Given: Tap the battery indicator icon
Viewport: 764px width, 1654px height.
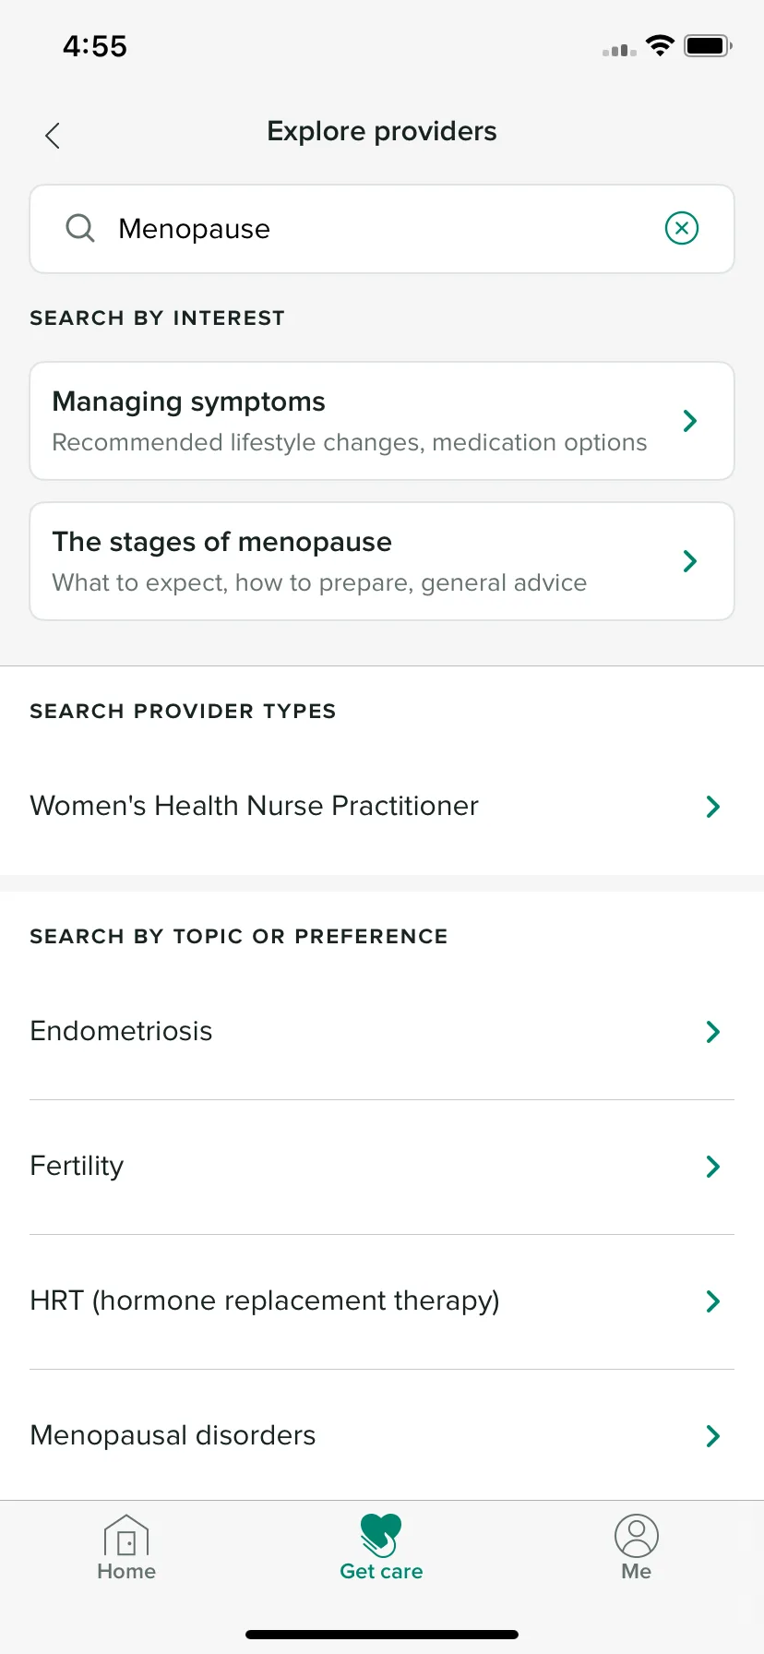Looking at the screenshot, I should pos(708,45).
